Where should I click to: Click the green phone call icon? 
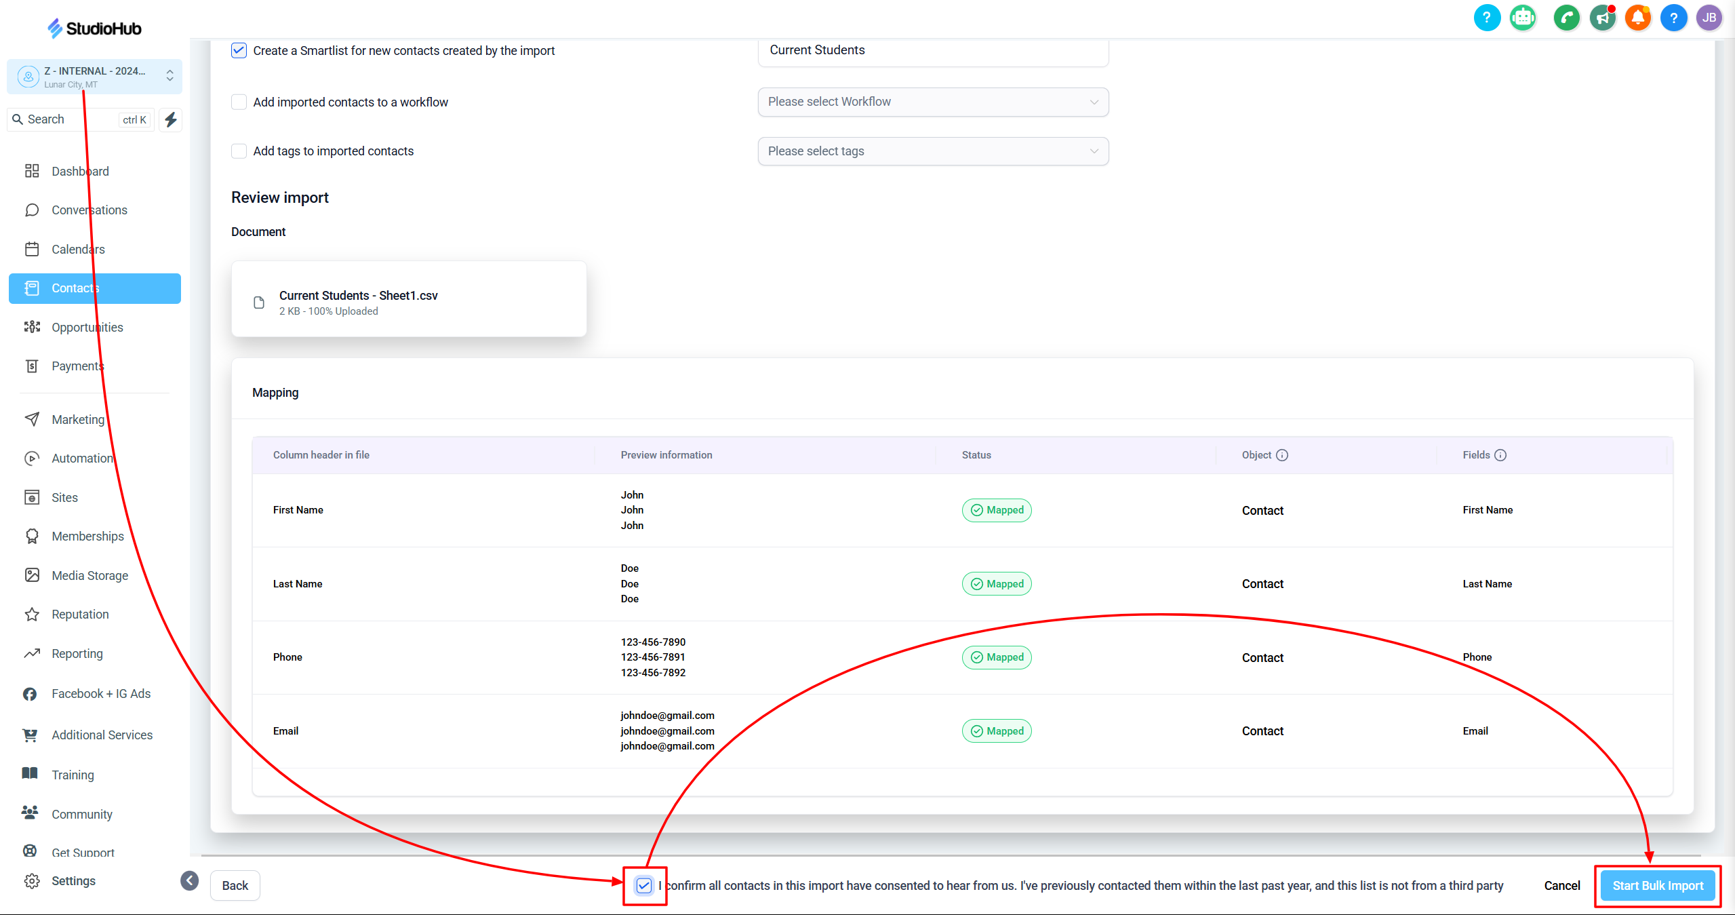point(1566,18)
